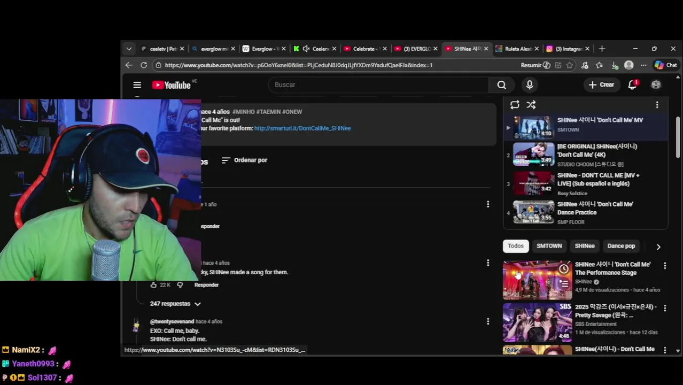Unmute the muted Ceelem tab speaker icon
The width and height of the screenshot is (683, 385).
pos(306,49)
